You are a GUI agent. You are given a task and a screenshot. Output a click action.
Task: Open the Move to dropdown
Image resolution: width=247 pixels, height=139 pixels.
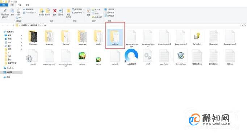pos(41,12)
